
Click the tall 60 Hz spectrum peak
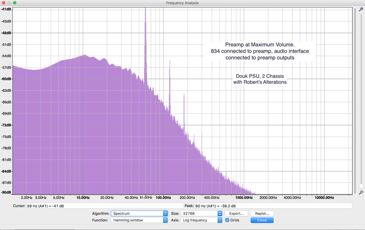pyautogui.click(x=145, y=47)
